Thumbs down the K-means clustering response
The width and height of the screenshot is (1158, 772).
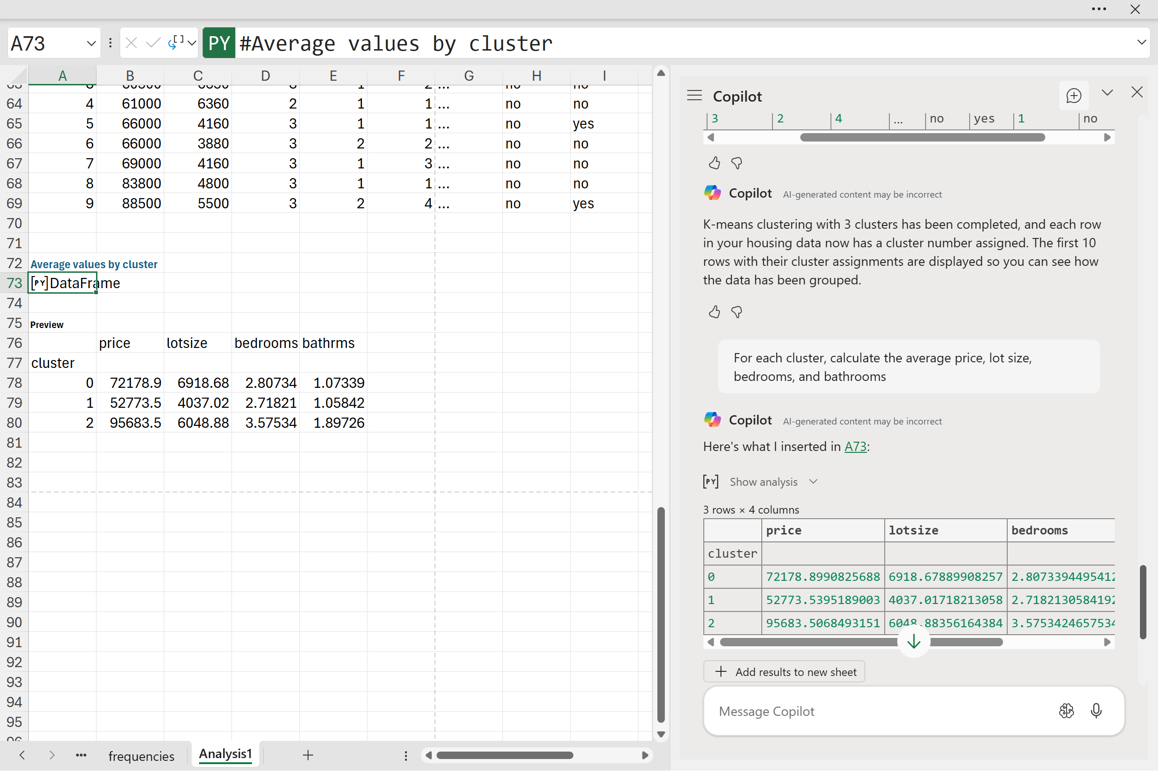click(x=737, y=312)
